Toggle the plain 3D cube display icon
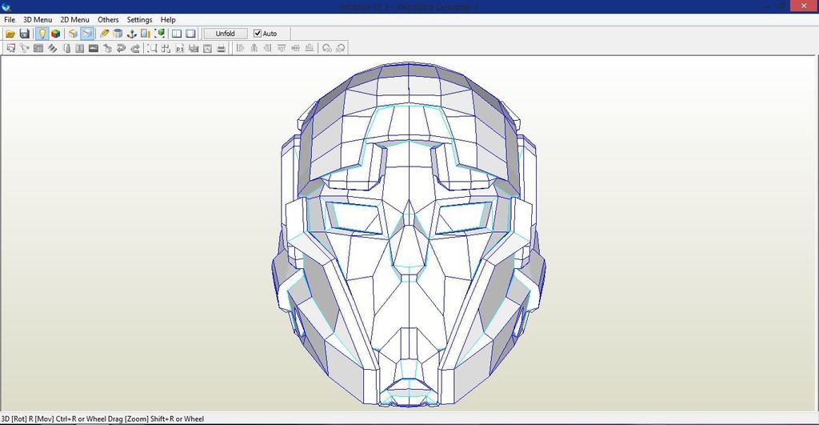 pyautogui.click(x=73, y=34)
